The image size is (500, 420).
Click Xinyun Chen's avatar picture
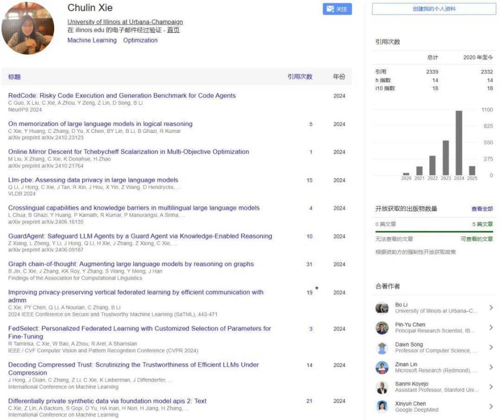382,407
